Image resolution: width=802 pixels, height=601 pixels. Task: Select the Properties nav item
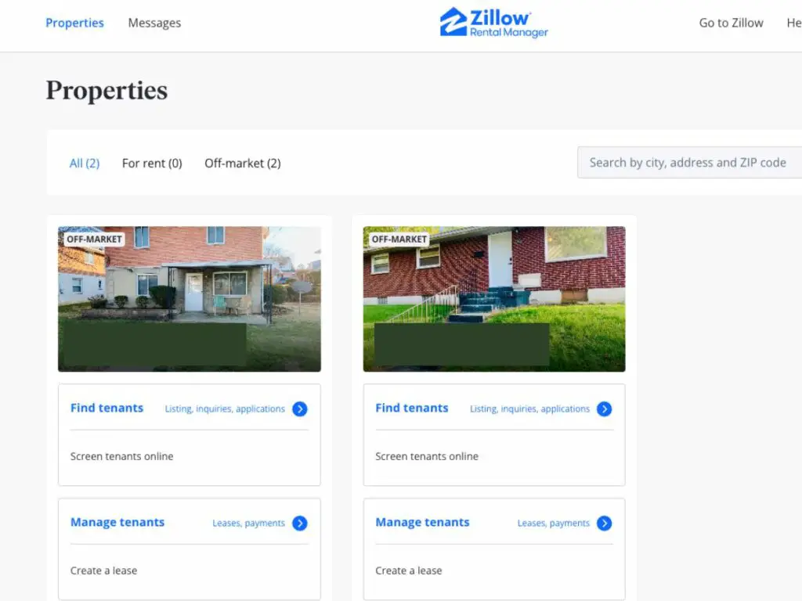pyautogui.click(x=74, y=23)
